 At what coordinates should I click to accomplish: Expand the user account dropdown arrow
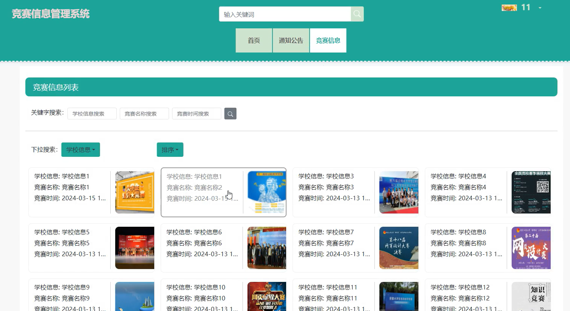540,8
